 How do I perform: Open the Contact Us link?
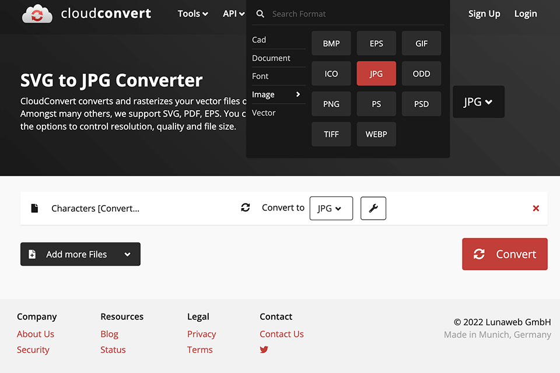(x=281, y=334)
